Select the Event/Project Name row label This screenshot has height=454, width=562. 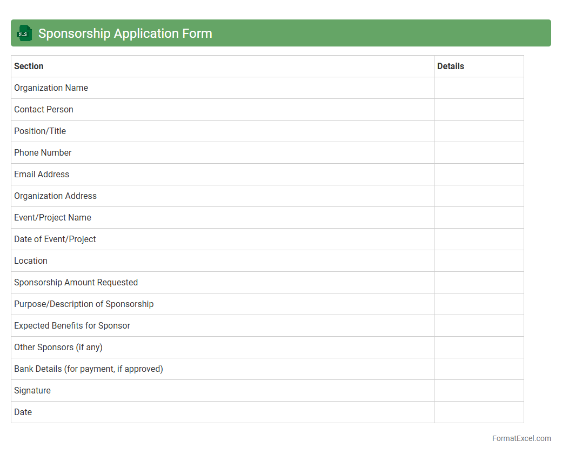point(52,217)
